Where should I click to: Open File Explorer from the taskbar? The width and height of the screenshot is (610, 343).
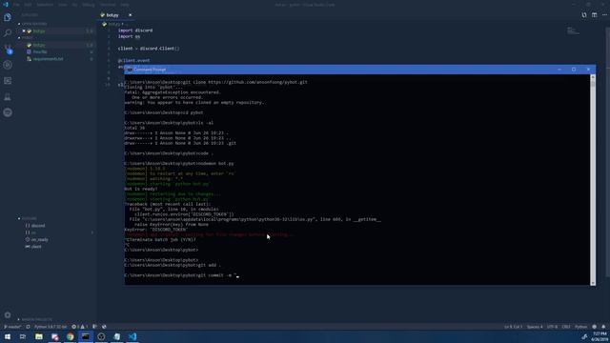(x=39, y=336)
